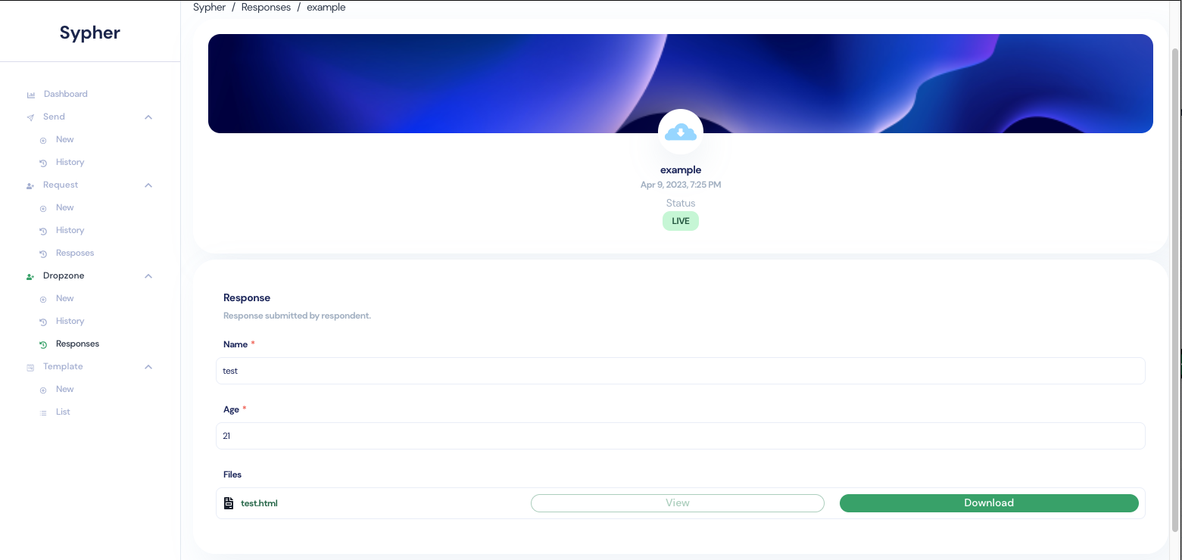This screenshot has height=560, width=1182.
Task: Click the LIVE status badge
Action: tap(681, 221)
